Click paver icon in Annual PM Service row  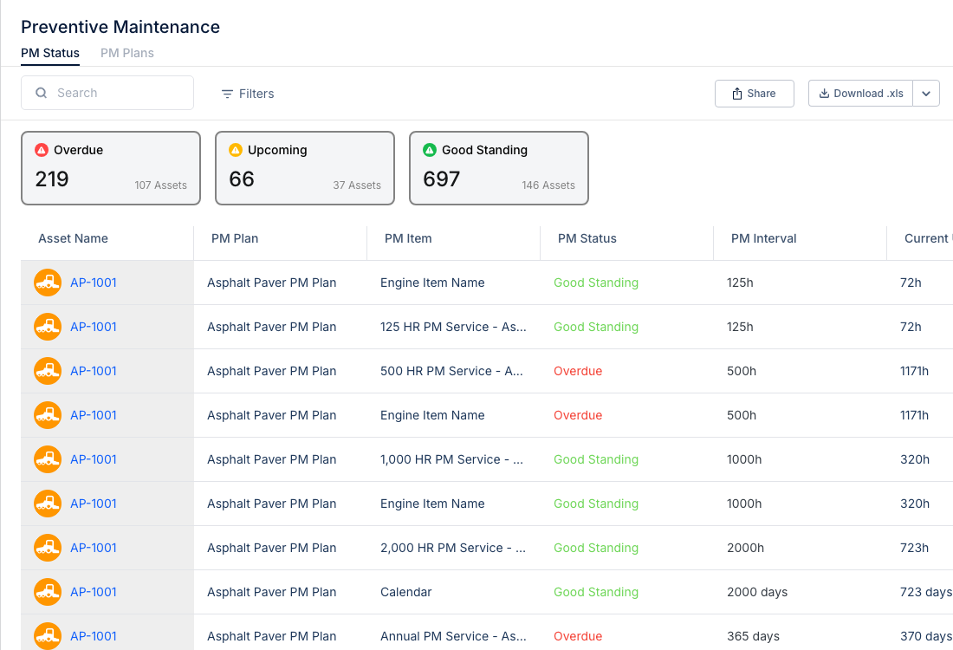48,636
